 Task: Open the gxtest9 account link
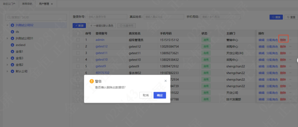[x=101, y=66]
